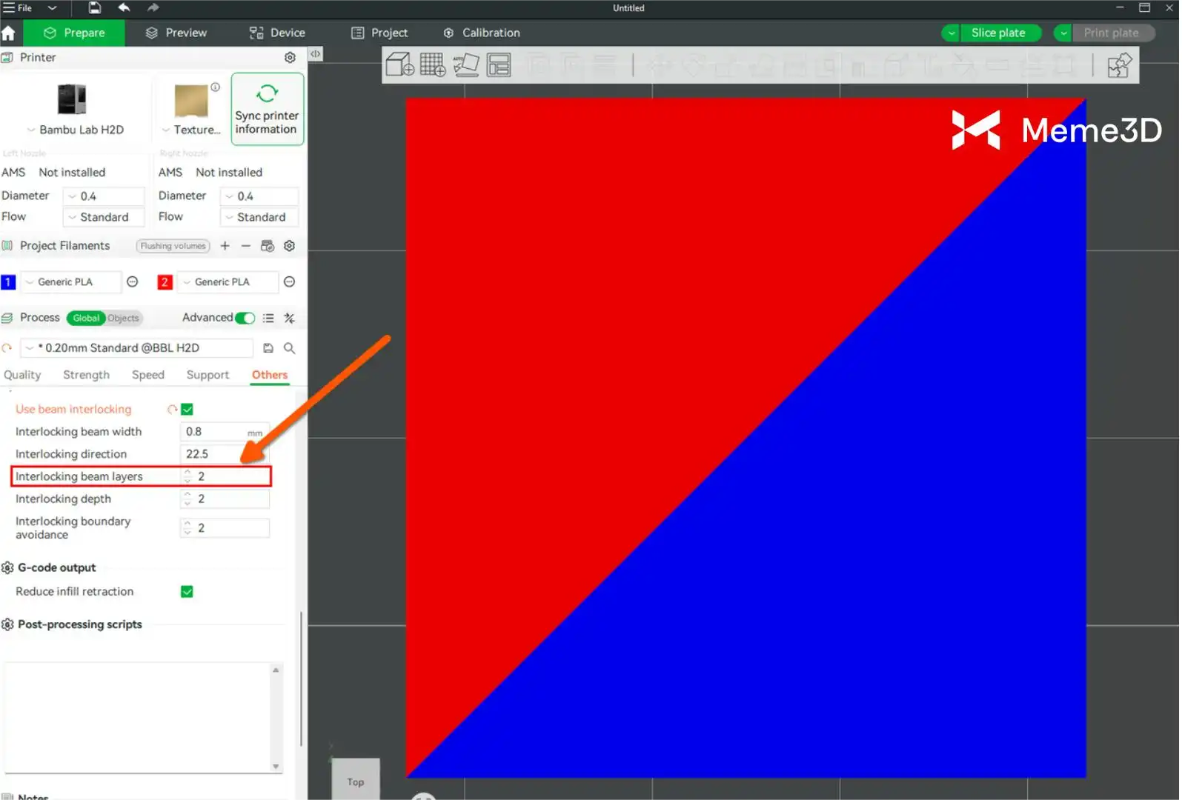Open printer settings gear icon

(290, 58)
